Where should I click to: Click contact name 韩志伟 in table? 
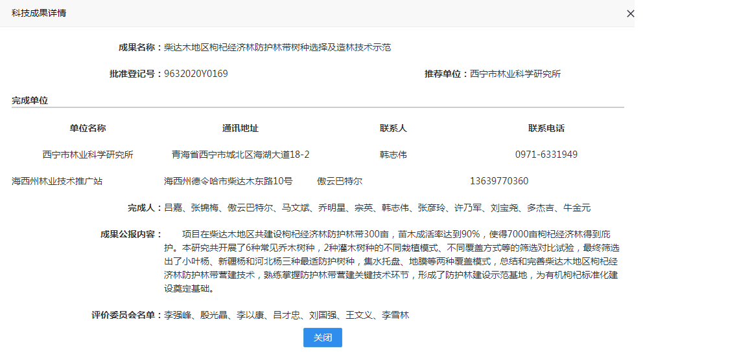tap(393, 155)
